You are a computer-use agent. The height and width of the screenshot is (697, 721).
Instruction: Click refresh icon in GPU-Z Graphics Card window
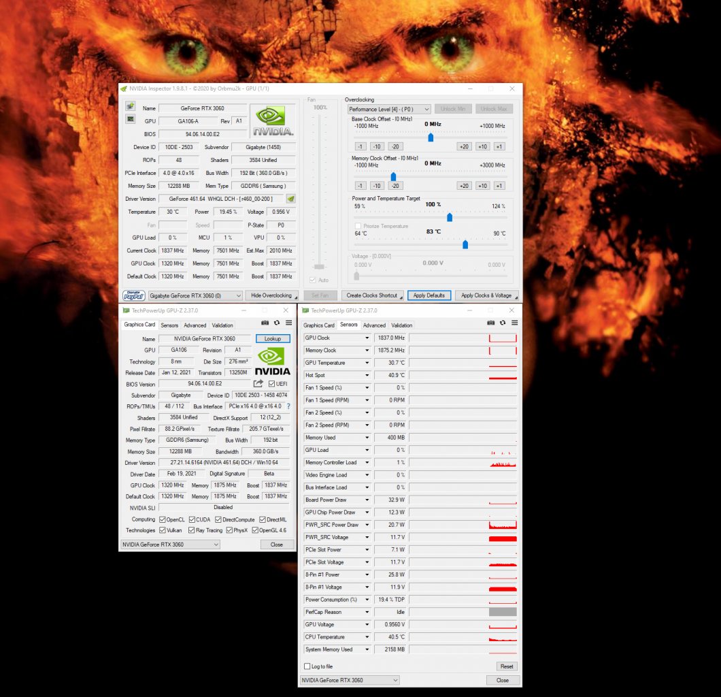click(277, 323)
